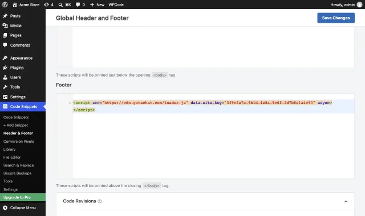The image size is (365, 216).
Task: Click the Plugins plug icon
Action: click(x=5, y=68)
